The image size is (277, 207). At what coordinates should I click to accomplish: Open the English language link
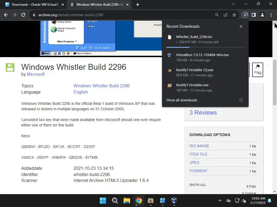[x=81, y=92]
